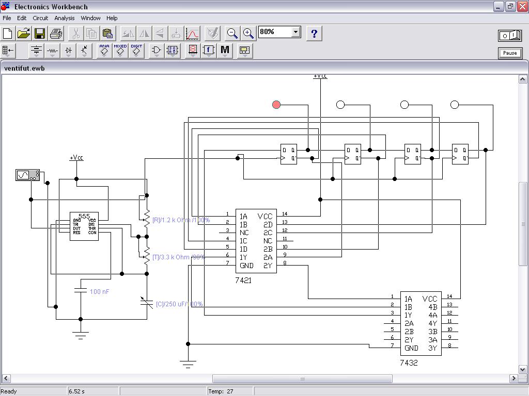Open help with question mark icon

coord(314,34)
